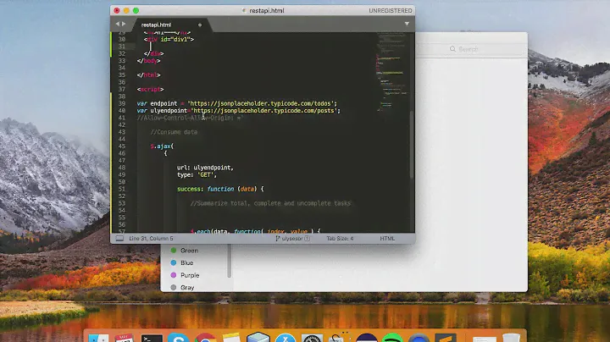The width and height of the screenshot is (610, 342).
Task: Open Terminal from the dock
Action: (x=152, y=338)
